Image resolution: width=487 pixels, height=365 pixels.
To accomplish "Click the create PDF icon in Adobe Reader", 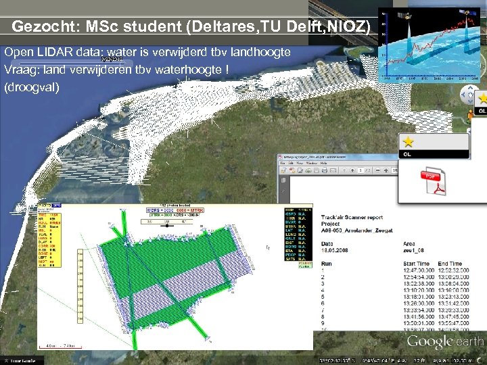I will pos(292,170).
